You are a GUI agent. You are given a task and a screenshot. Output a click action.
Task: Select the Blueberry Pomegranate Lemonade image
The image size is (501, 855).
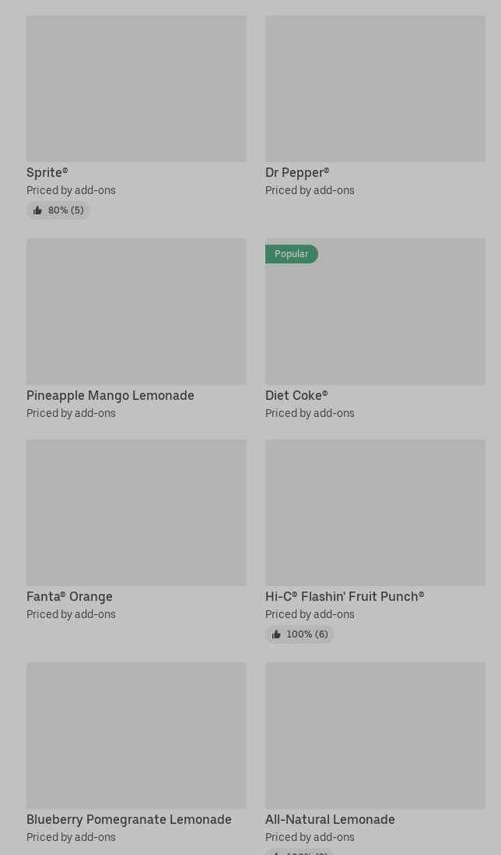136,736
